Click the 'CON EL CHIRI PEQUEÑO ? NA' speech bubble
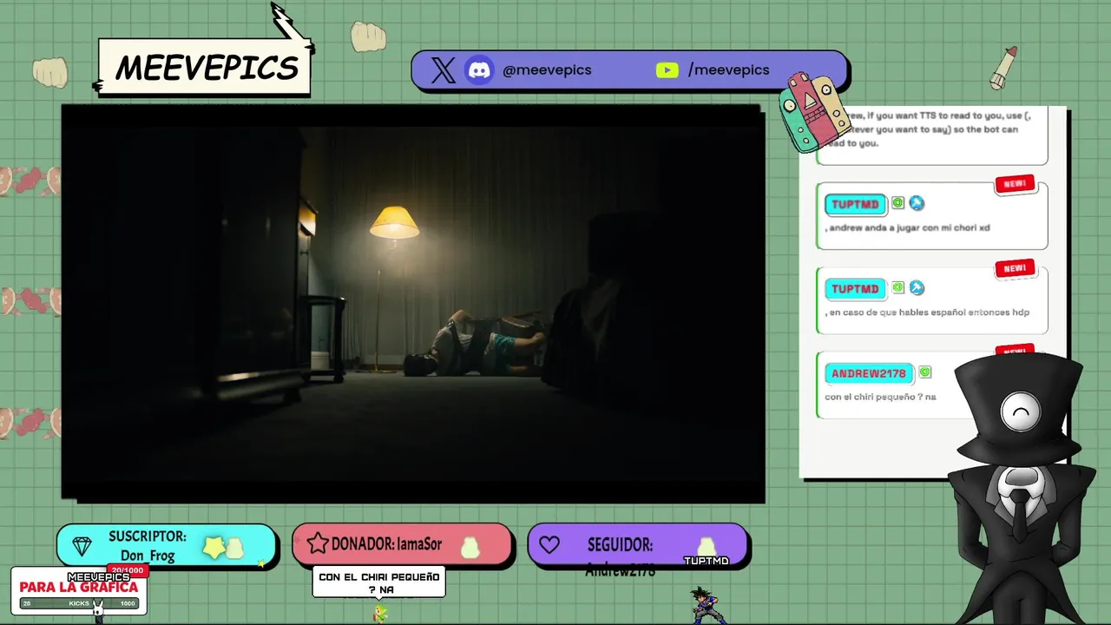Image resolution: width=1111 pixels, height=625 pixels. [x=379, y=582]
